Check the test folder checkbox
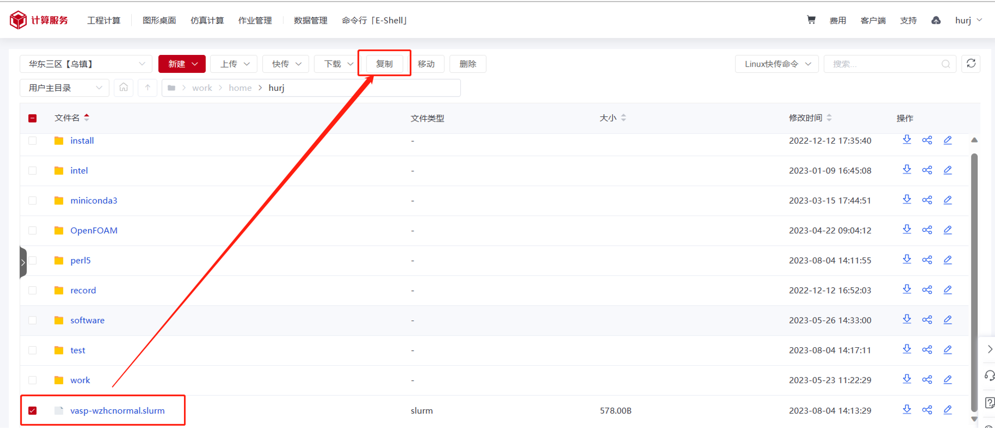Screen dimensions: 995x436 (x=32, y=350)
